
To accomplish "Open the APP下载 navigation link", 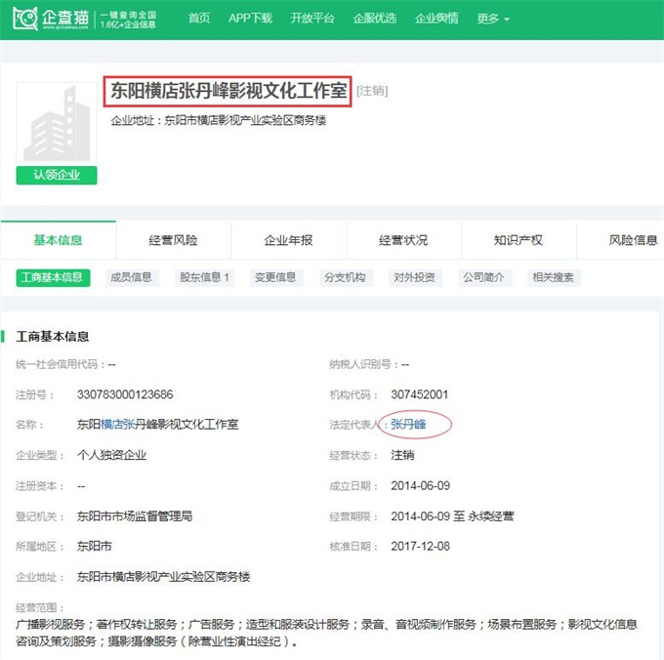I will pos(250,19).
